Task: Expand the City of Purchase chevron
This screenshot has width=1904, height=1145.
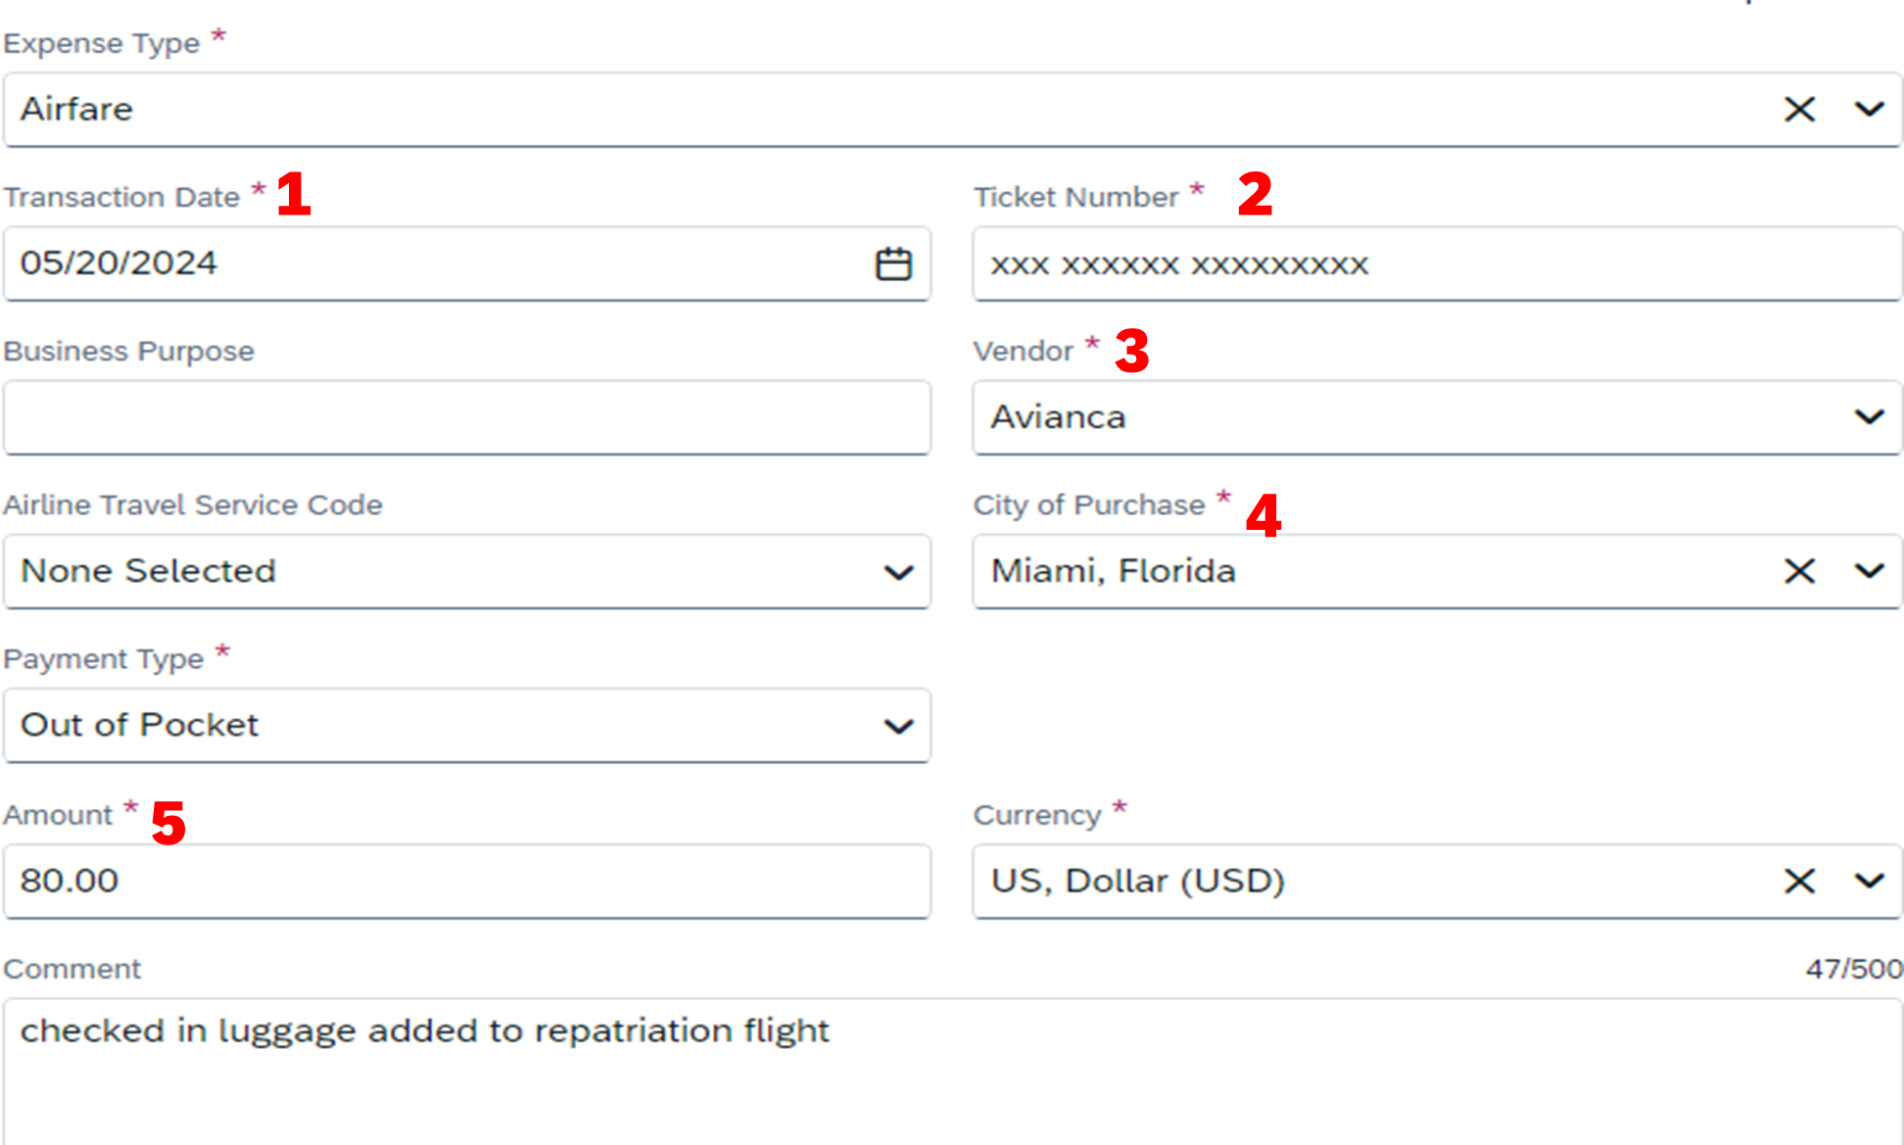Action: click(x=1869, y=571)
